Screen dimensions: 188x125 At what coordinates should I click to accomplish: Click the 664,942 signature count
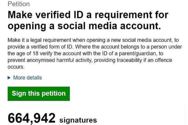[x=32, y=118]
